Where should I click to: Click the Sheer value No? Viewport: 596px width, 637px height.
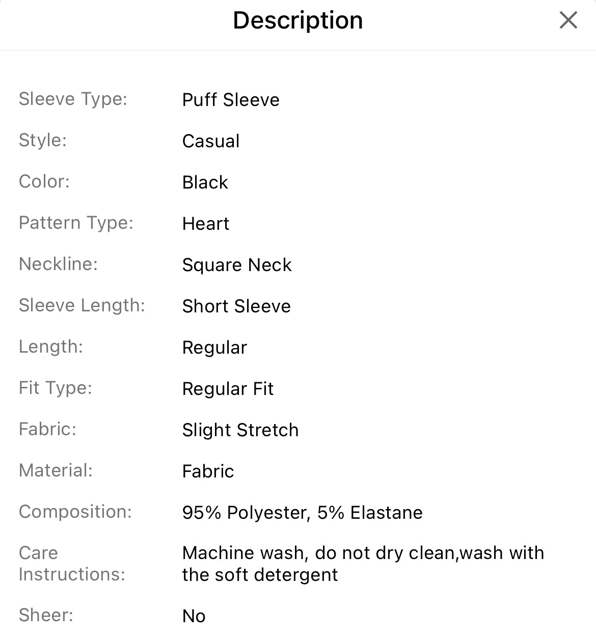(194, 616)
